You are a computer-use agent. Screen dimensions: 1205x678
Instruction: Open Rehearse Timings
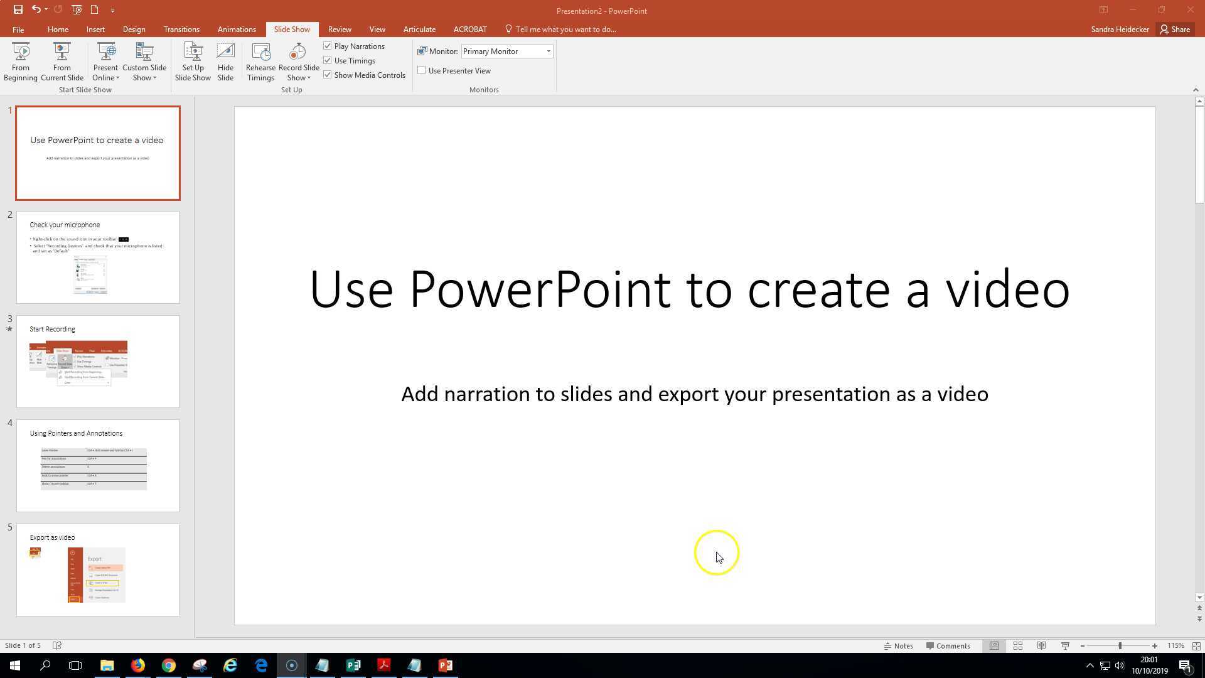[x=260, y=61]
